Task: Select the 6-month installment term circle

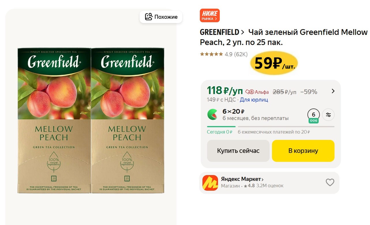Action: click(x=313, y=115)
